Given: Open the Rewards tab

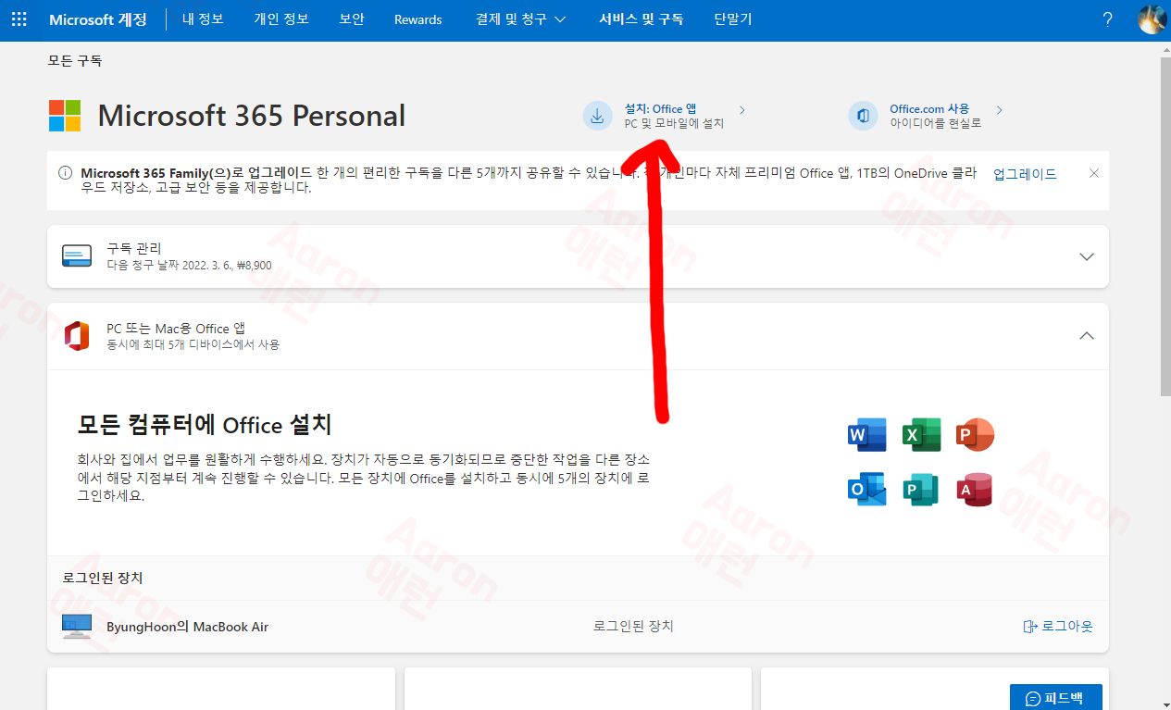Looking at the screenshot, I should (x=417, y=19).
